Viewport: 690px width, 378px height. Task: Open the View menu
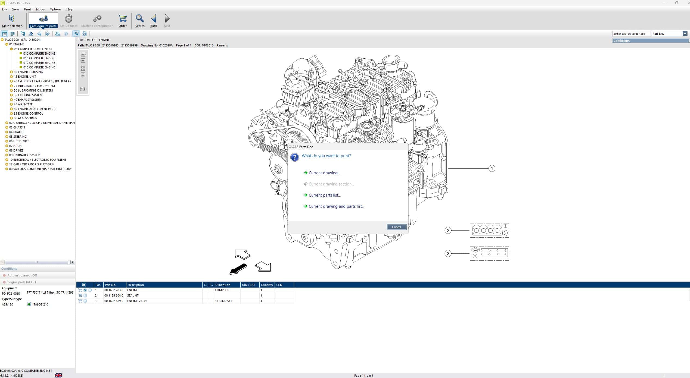coord(15,9)
